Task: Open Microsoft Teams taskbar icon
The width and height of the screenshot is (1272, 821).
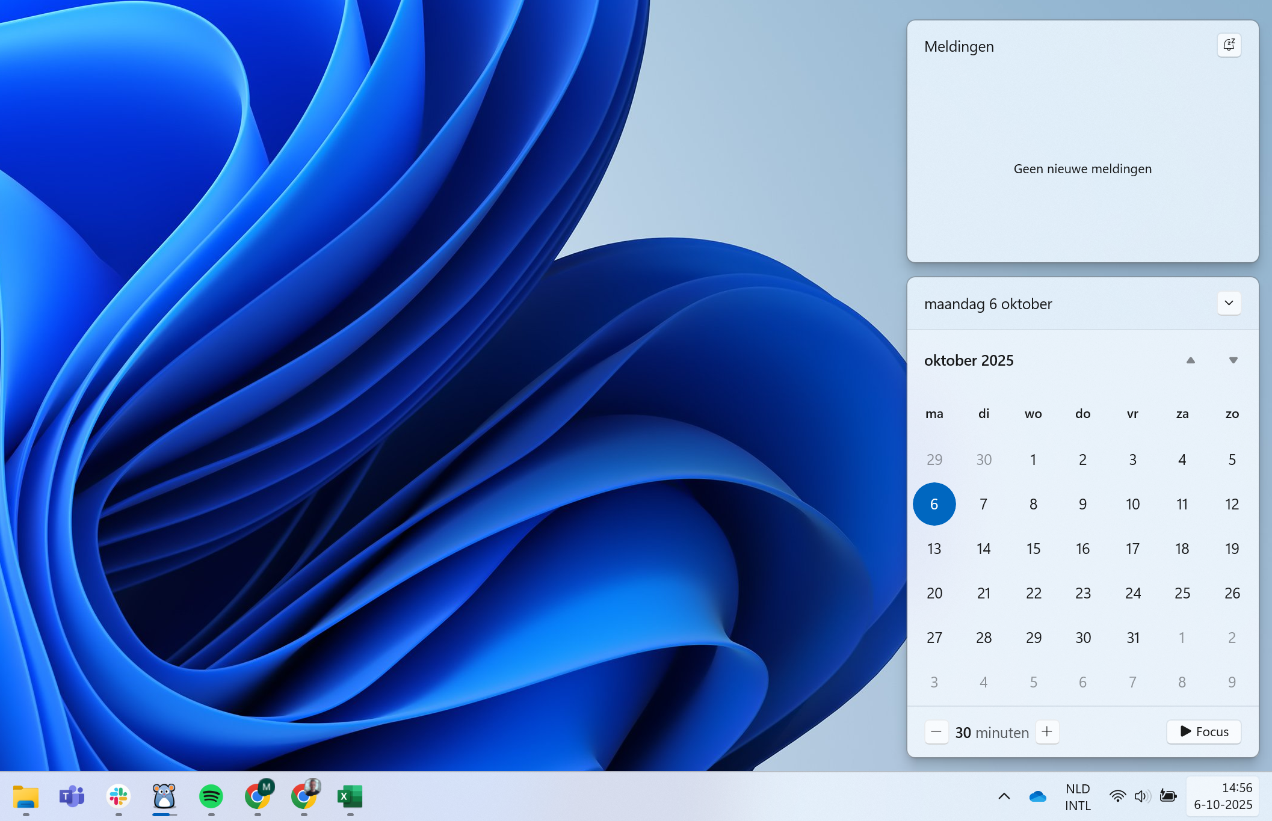Action: pos(72,796)
